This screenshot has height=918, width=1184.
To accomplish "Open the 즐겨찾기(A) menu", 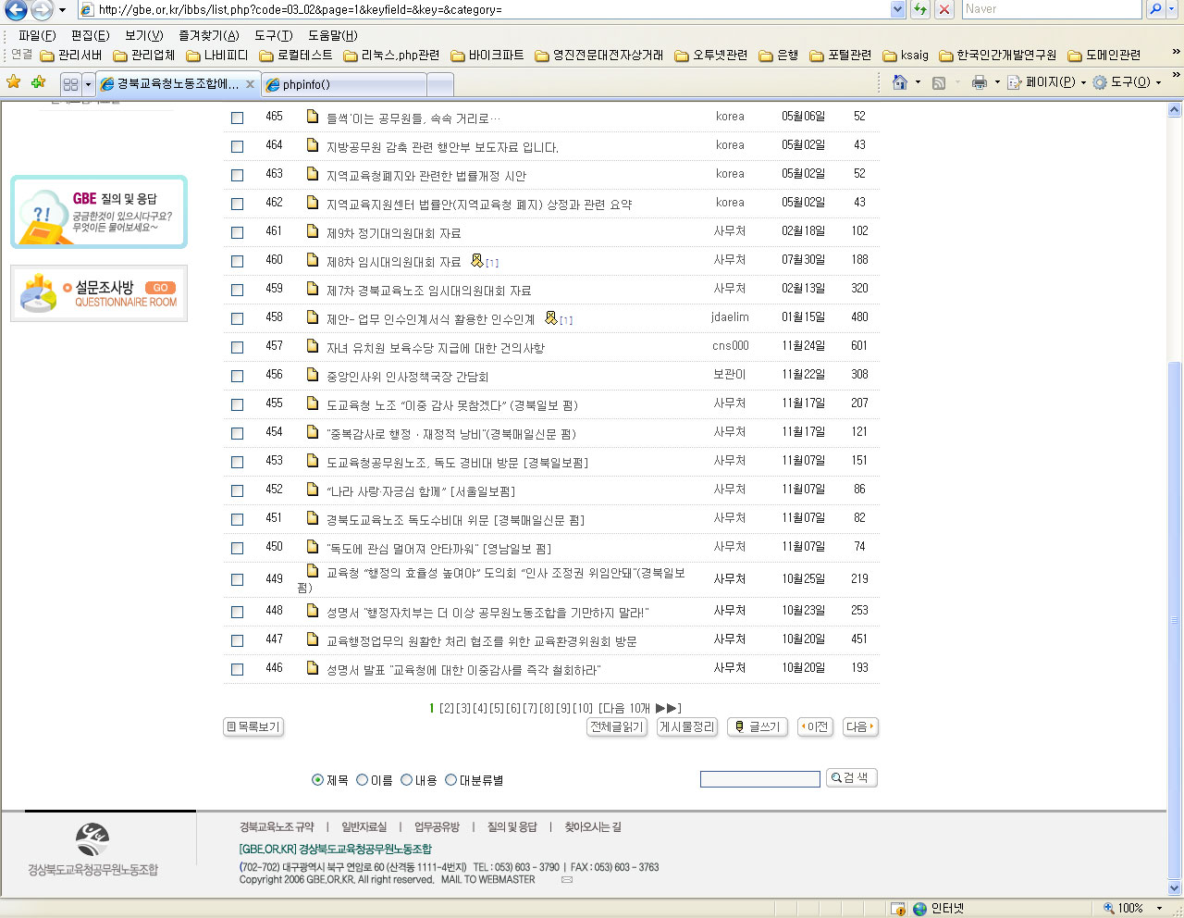I will (x=208, y=35).
